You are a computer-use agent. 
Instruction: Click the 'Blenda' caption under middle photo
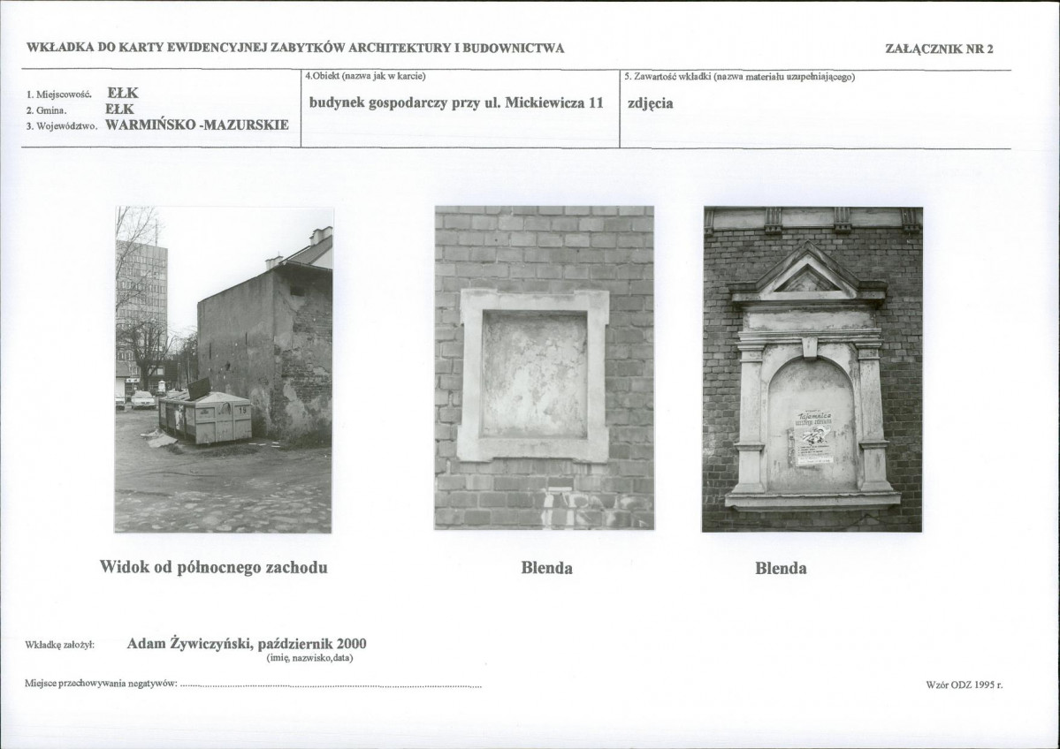[547, 568]
